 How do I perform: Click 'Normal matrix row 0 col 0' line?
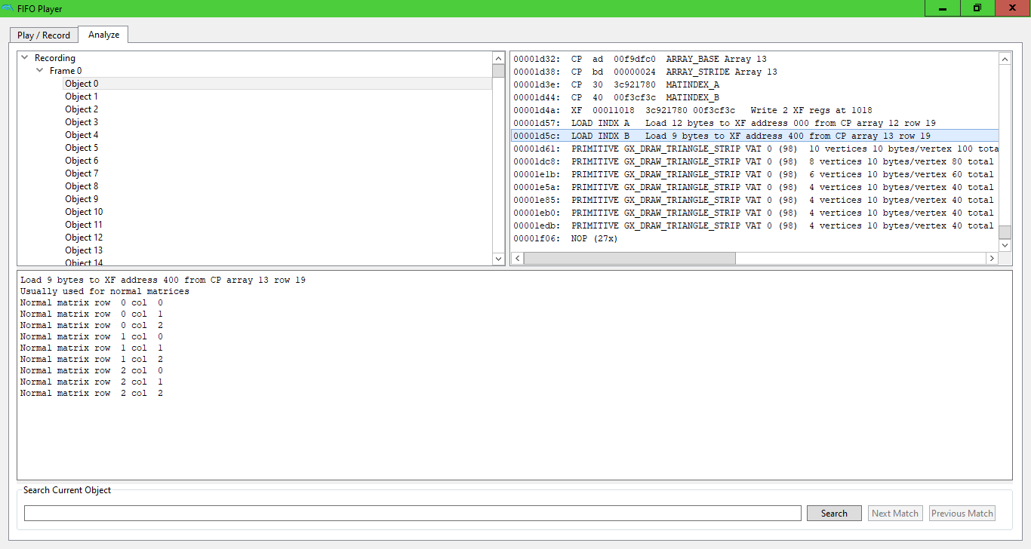(x=91, y=302)
